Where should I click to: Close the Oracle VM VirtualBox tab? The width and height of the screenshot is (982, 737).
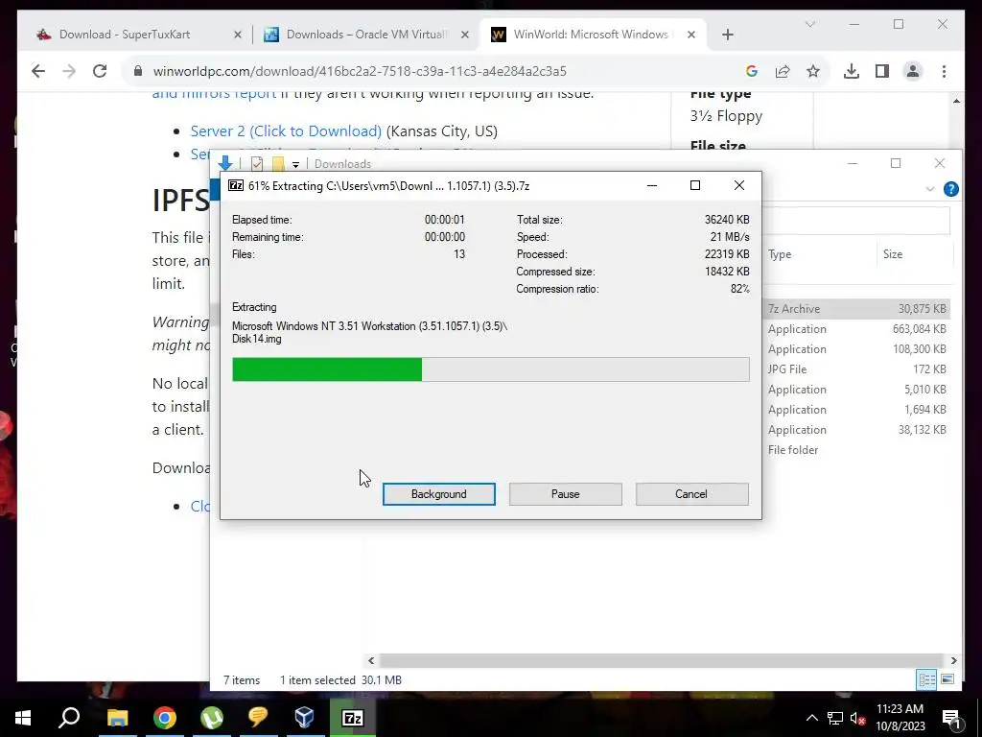465,36
